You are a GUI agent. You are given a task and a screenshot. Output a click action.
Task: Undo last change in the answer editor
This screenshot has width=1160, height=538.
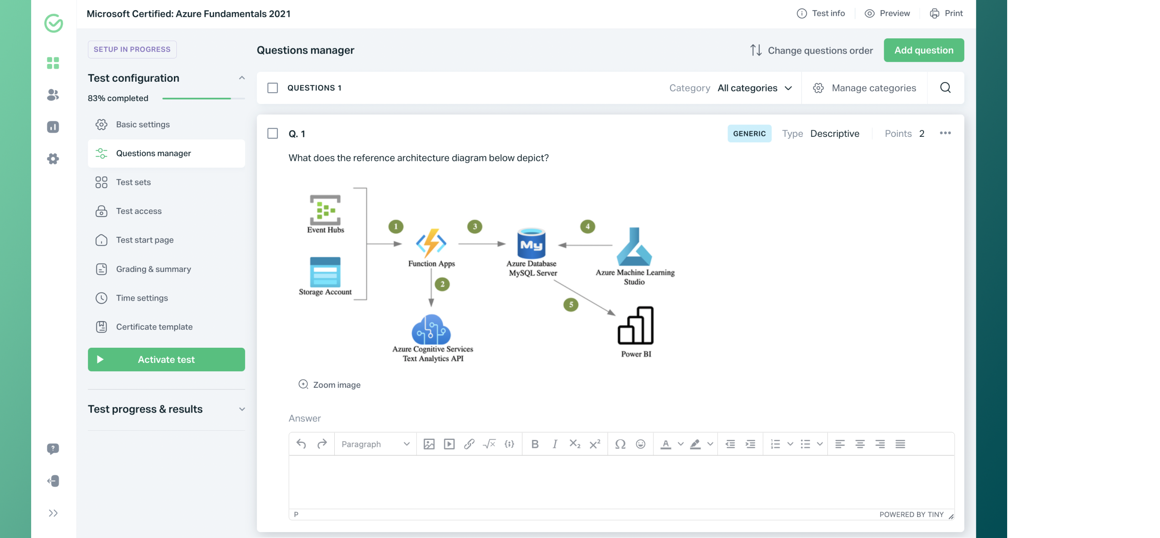(302, 444)
